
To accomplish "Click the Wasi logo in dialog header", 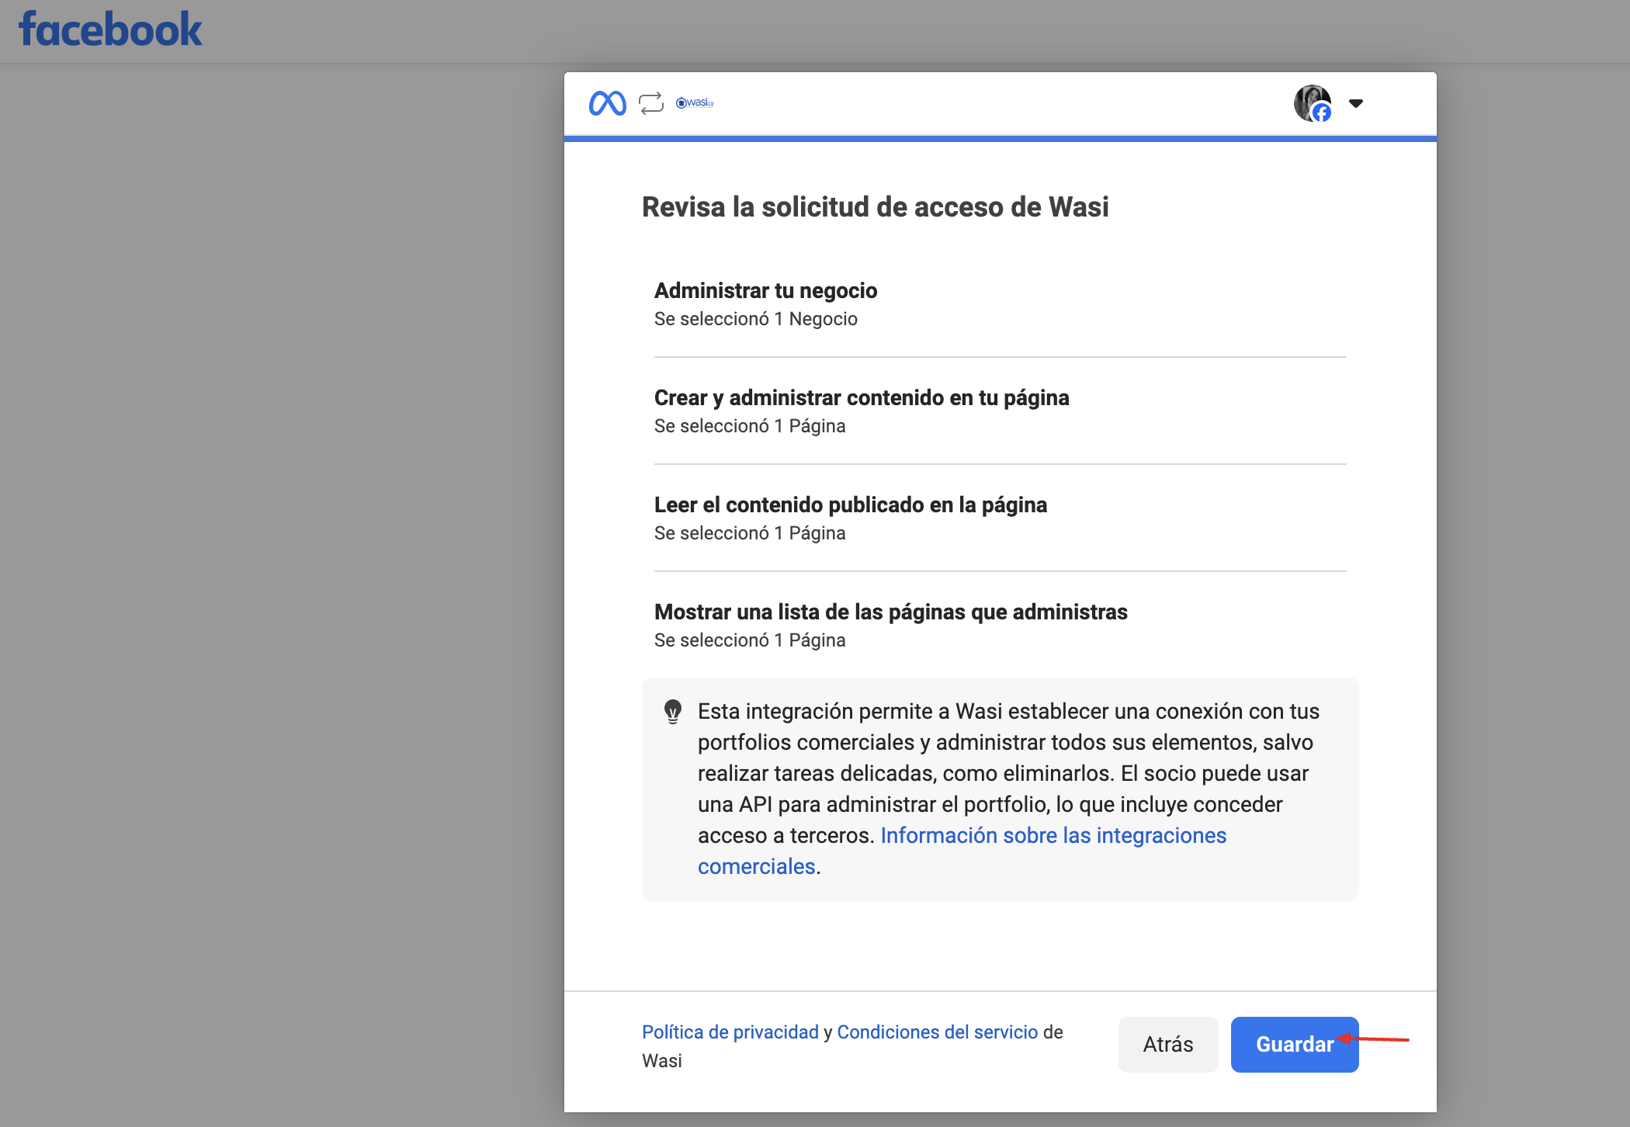I will coord(695,103).
